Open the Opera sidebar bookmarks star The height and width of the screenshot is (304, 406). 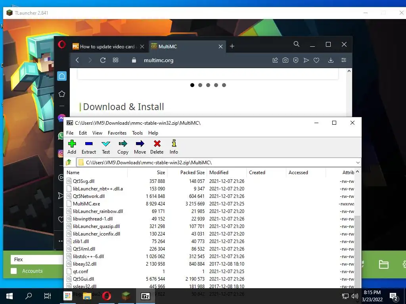[62, 94]
